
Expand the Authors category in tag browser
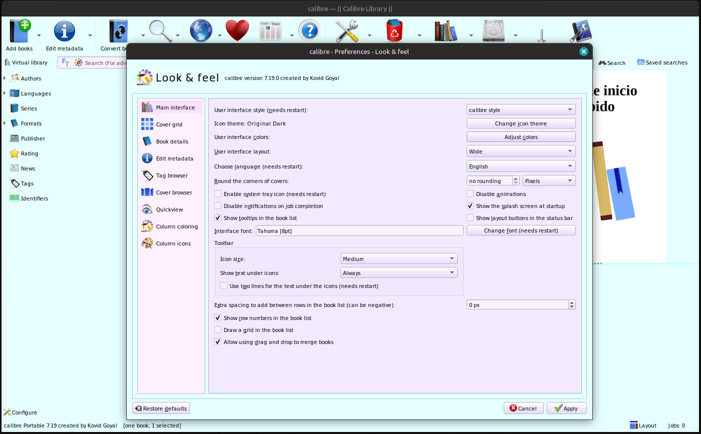5,78
